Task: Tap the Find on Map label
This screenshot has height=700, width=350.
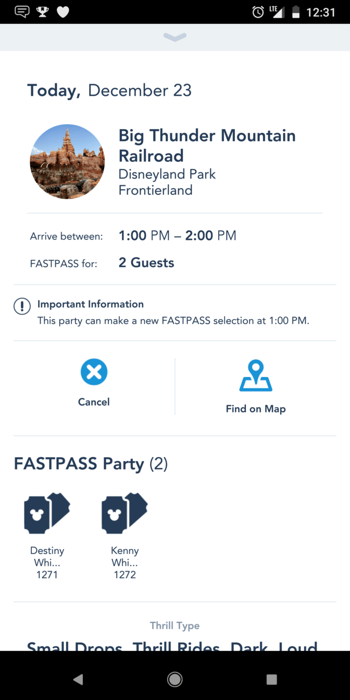Action: [256, 409]
